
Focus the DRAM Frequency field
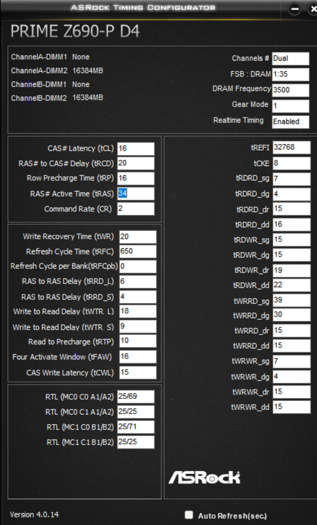pyautogui.click(x=290, y=90)
